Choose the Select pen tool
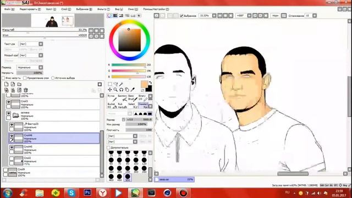This screenshot has width=352, height=198. point(133,106)
